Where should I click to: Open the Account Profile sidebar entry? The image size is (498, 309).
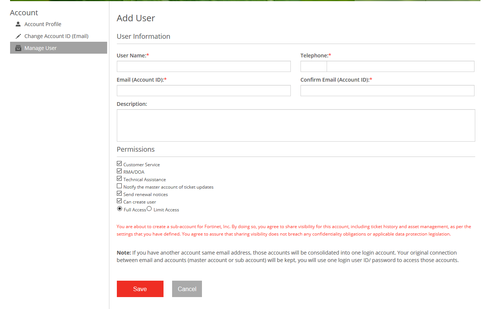click(x=43, y=24)
